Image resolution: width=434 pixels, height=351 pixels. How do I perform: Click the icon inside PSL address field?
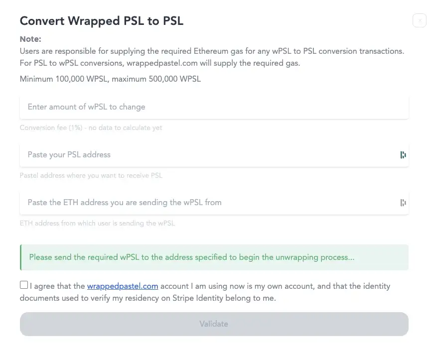(403, 155)
